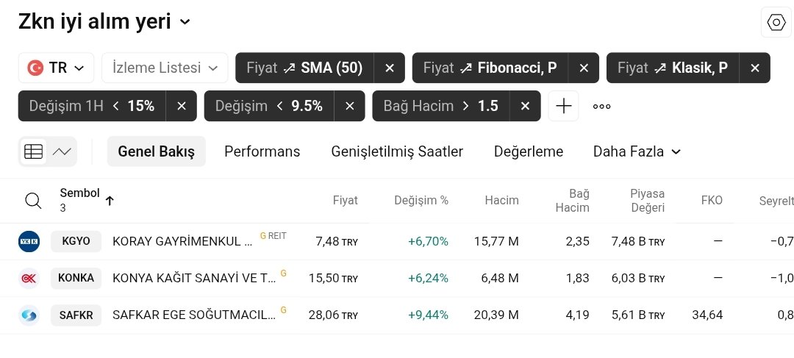Open the KGYO symbol link

[76, 241]
